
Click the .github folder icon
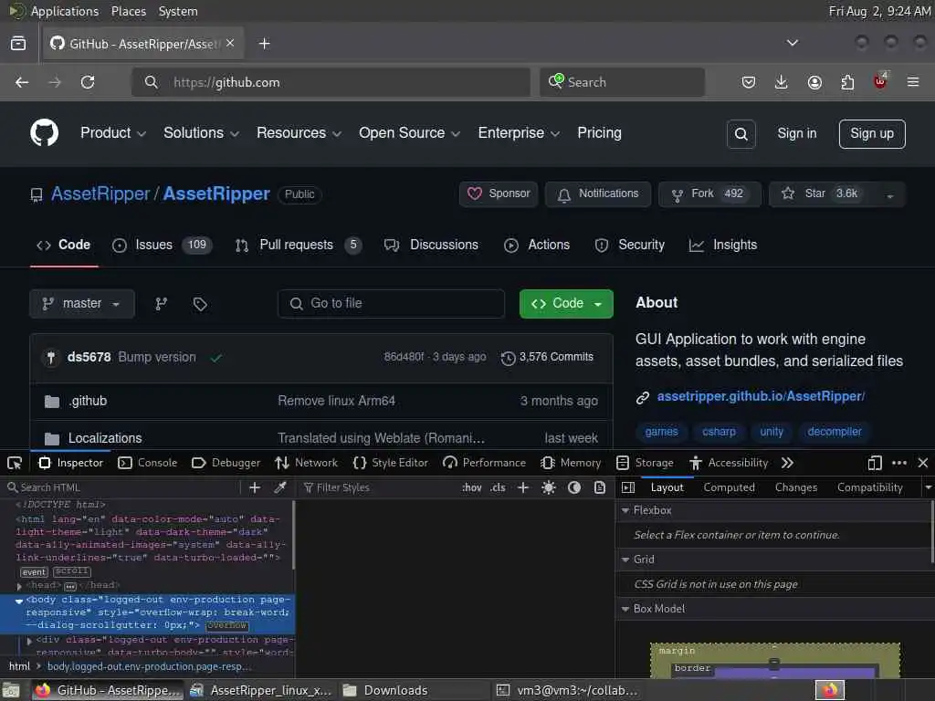coord(52,402)
